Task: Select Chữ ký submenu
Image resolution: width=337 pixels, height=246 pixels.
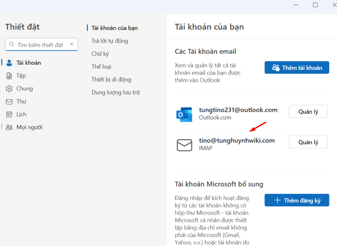Action: tap(100, 54)
